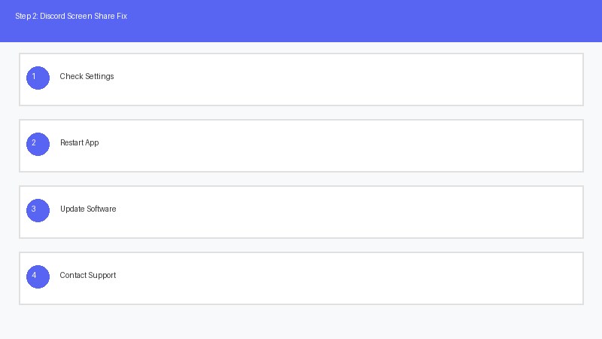Open the Check Settings step label
Screen dimensions: 602x339
[87, 77]
